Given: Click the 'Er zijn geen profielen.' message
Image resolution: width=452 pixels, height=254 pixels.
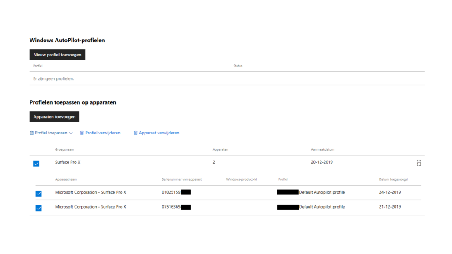Looking at the screenshot, I should coord(53,78).
